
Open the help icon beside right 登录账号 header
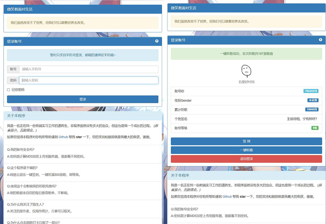click(320, 39)
